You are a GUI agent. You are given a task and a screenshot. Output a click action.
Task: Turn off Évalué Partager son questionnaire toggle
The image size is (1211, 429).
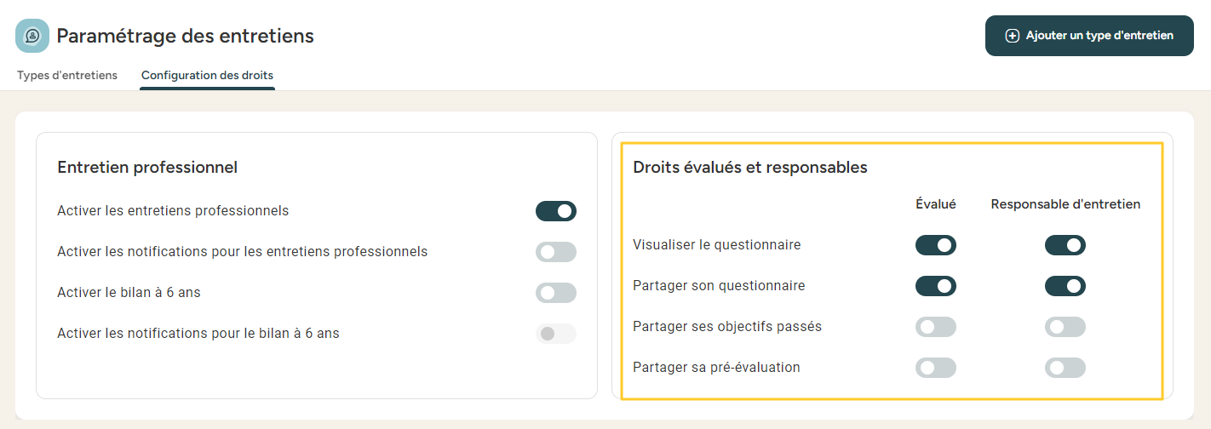coord(935,286)
